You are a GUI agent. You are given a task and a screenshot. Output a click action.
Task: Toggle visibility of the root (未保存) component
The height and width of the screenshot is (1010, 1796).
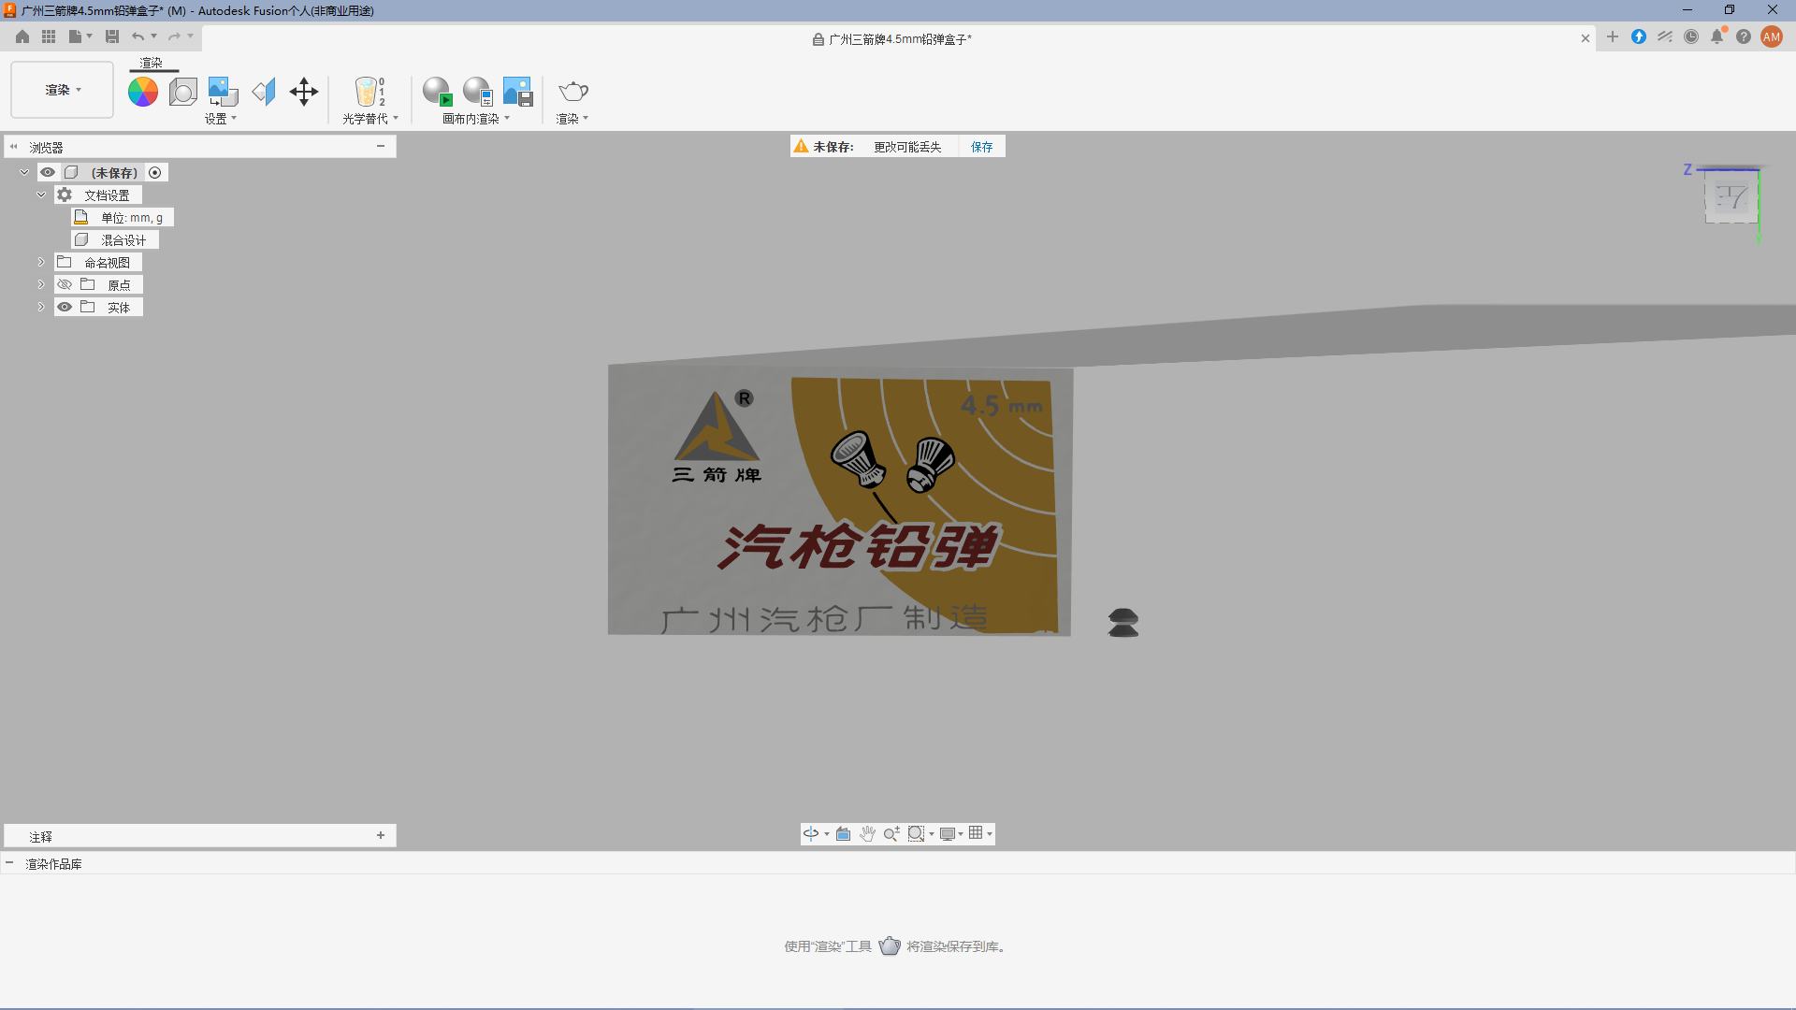[48, 172]
